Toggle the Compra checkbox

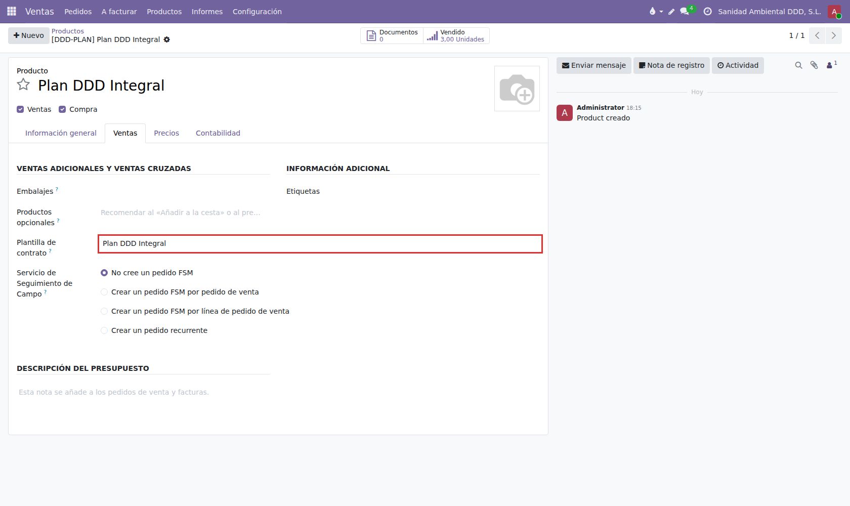[62, 109]
